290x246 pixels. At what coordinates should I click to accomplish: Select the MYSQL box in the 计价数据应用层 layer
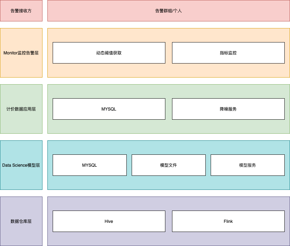[x=109, y=109]
